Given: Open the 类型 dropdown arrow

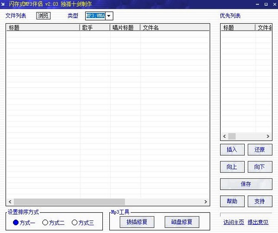Looking at the screenshot, I should coord(109,16).
